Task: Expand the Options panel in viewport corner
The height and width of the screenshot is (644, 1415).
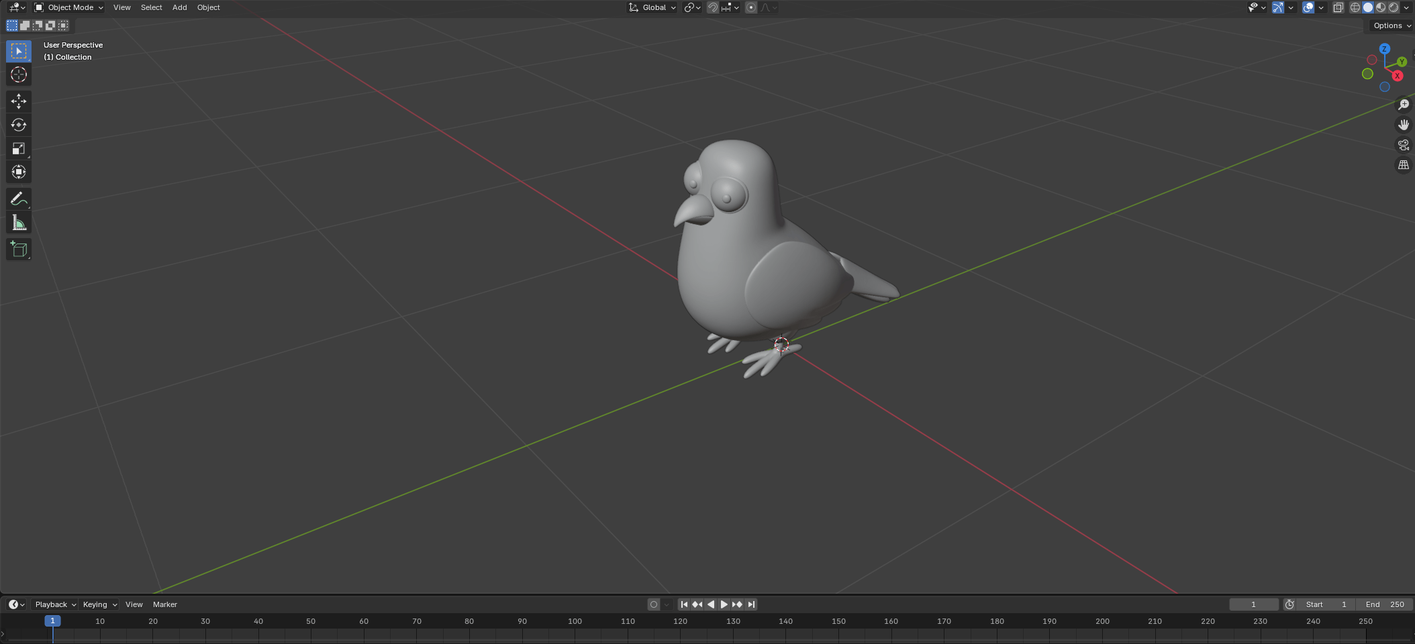Action: point(1389,25)
